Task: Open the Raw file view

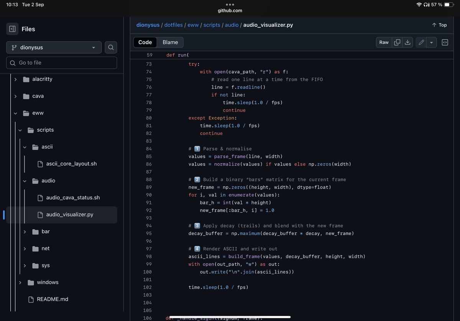Action: click(384, 43)
